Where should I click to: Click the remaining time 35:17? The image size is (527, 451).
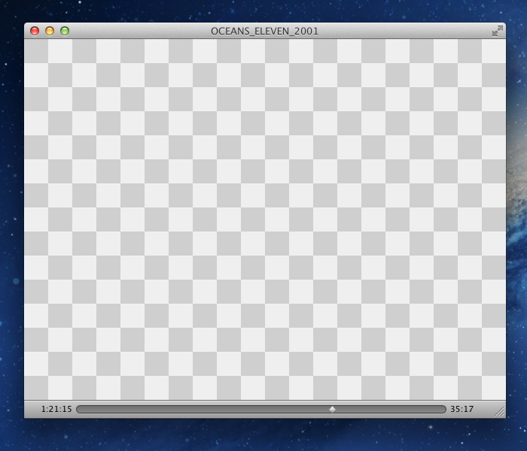tap(462, 409)
